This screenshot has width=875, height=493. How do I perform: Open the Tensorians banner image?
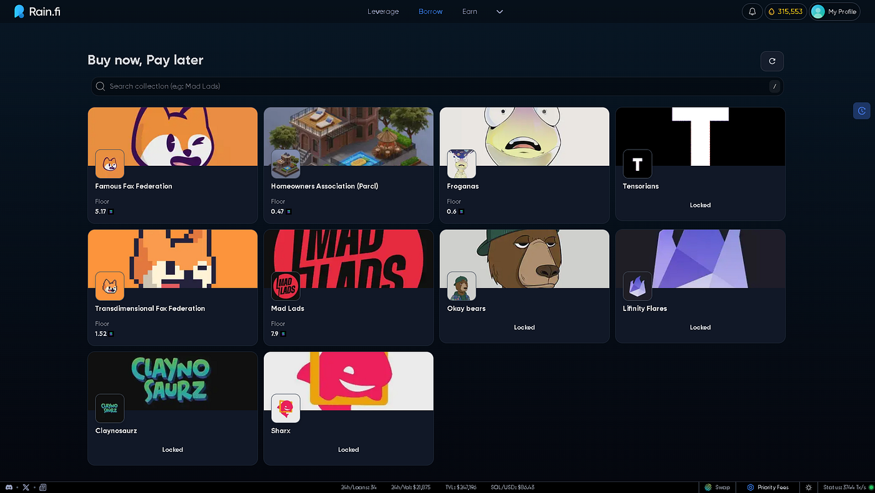[700, 136]
